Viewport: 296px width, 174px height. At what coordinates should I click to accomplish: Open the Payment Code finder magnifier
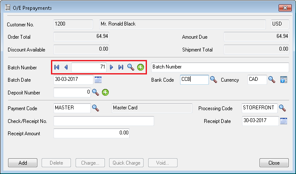(96, 108)
